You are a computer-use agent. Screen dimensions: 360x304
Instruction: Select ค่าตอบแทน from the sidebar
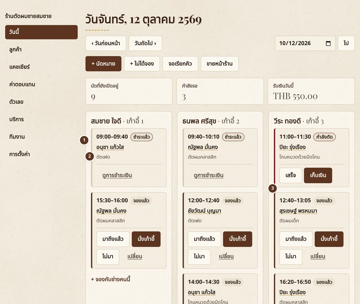click(x=41, y=85)
